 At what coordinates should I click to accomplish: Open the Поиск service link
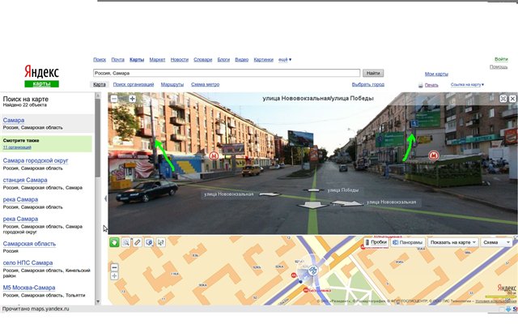[x=100, y=59]
